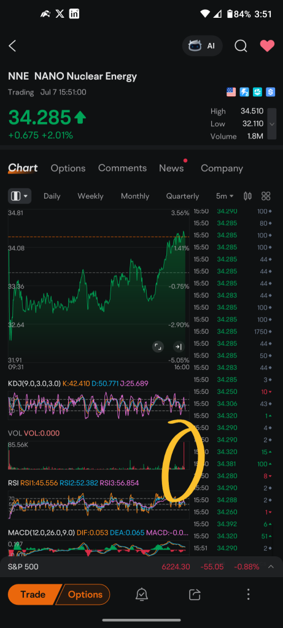Set a price alert with bell icon

click(141, 595)
